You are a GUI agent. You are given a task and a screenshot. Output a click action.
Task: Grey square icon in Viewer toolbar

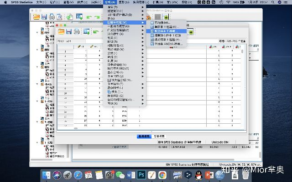[157, 17]
